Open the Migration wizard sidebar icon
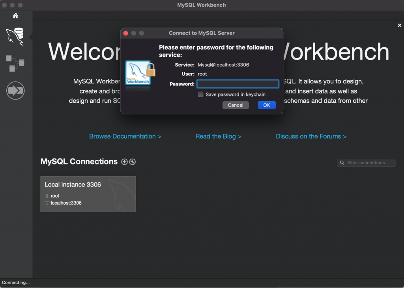The height and width of the screenshot is (288, 404). (15, 90)
